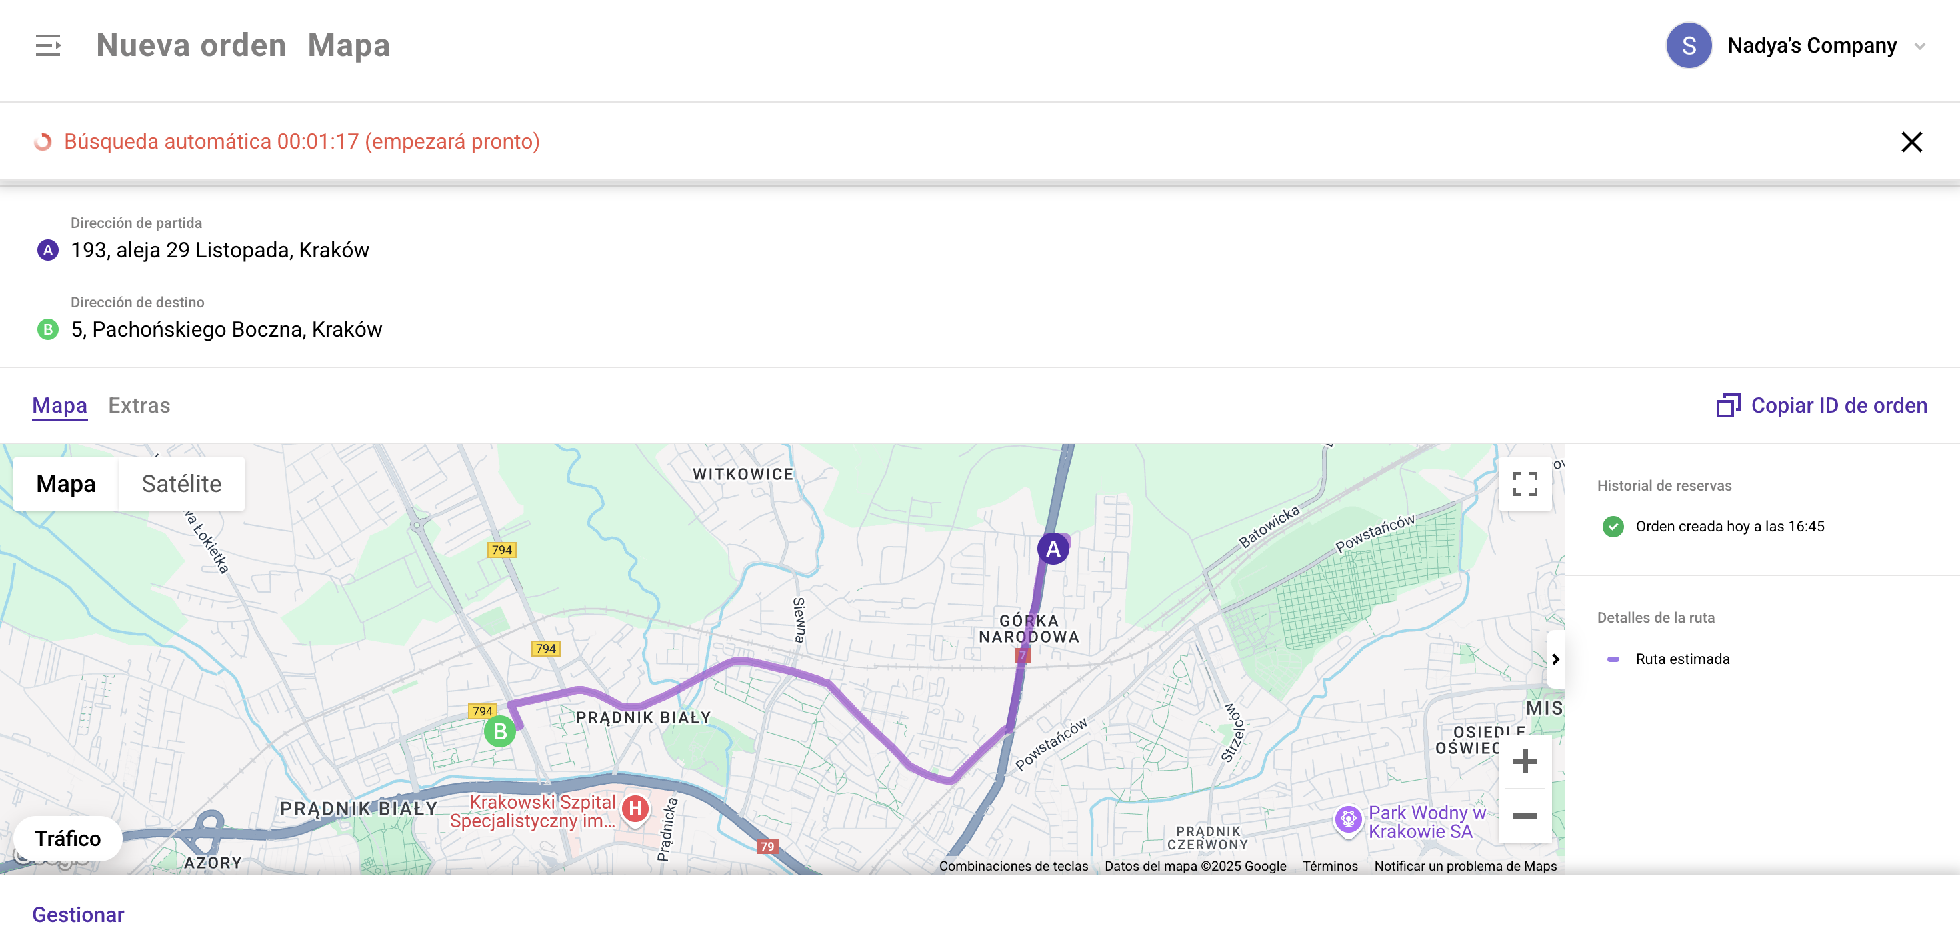Close the automatic search banner
1960x952 pixels.
1911,141
